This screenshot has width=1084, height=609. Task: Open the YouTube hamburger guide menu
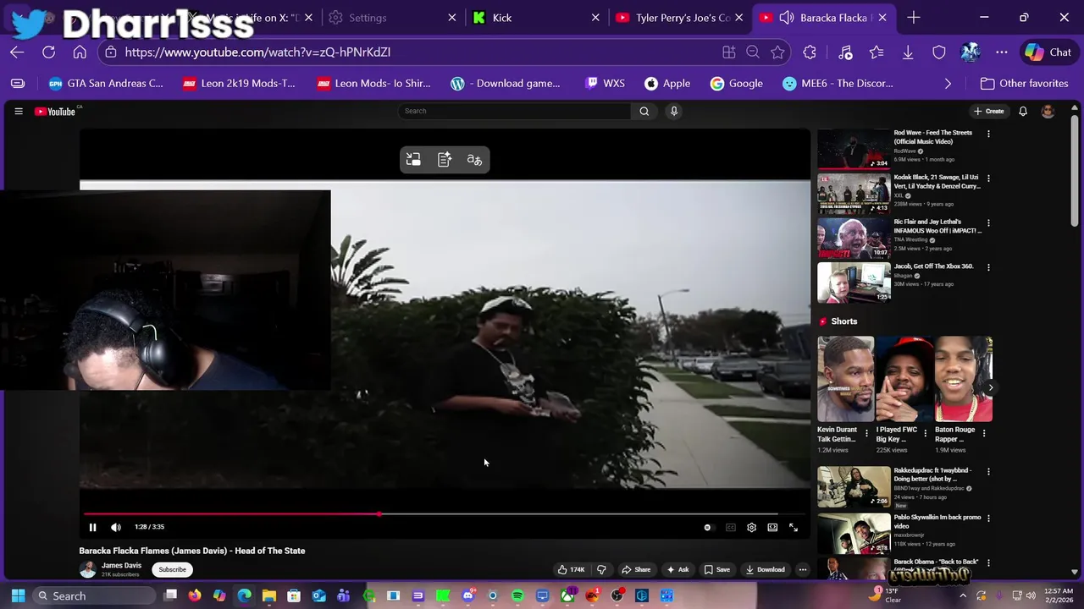(18, 111)
